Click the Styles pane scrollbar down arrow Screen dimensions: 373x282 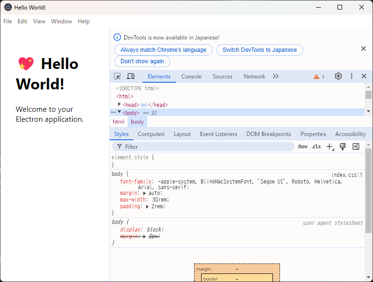pyautogui.click(x=368, y=277)
